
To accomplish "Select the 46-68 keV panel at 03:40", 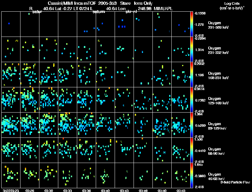I will 105,176.
